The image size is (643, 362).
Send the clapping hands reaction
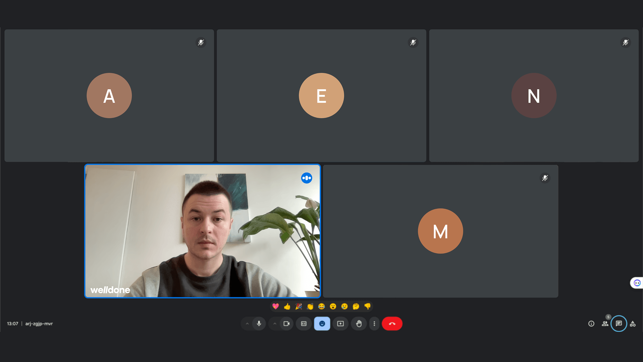[310, 306]
